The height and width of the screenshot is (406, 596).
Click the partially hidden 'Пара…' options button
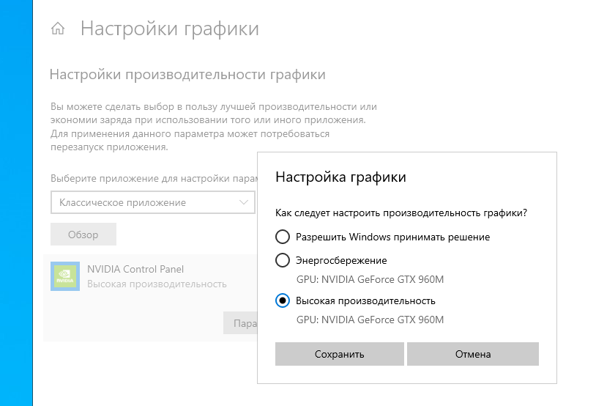pos(240,323)
